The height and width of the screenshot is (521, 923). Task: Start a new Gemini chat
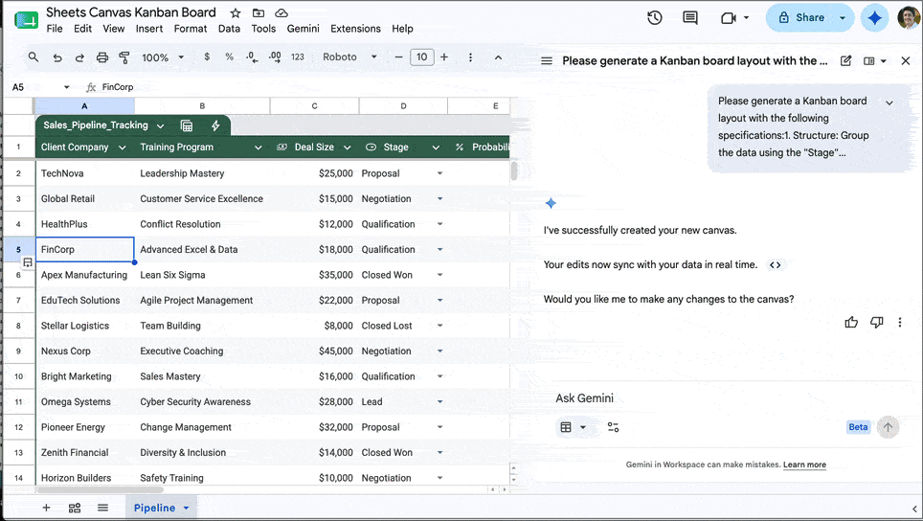[845, 60]
